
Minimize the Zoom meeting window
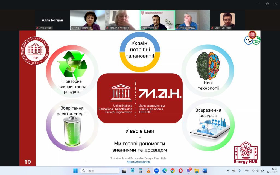(259, 4)
